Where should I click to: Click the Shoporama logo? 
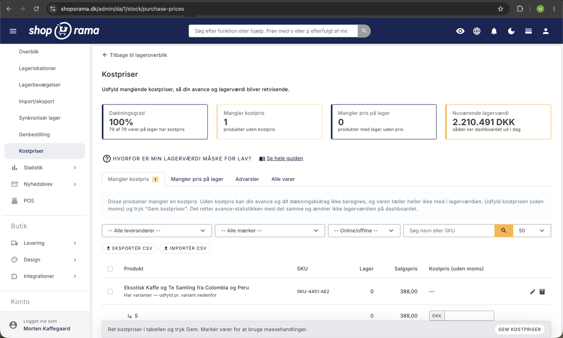click(x=64, y=31)
